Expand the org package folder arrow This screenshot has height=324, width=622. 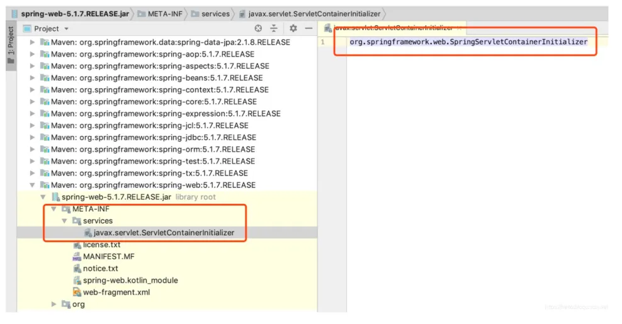pos(54,304)
